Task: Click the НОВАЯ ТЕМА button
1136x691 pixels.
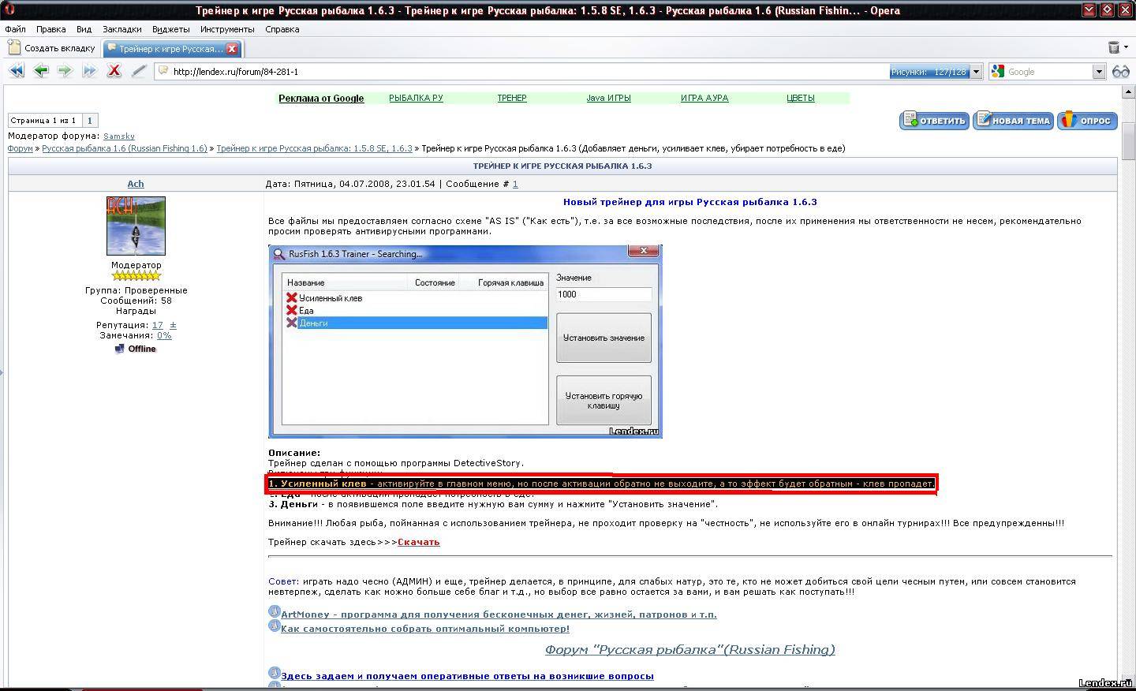Action: (1013, 121)
